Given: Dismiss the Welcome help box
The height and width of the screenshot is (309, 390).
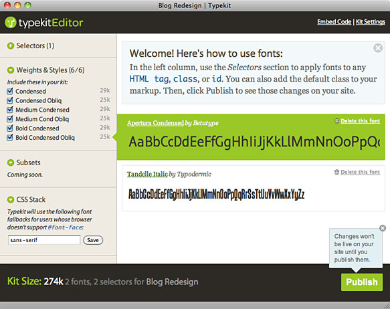Looking at the screenshot, I should pos(378,47).
